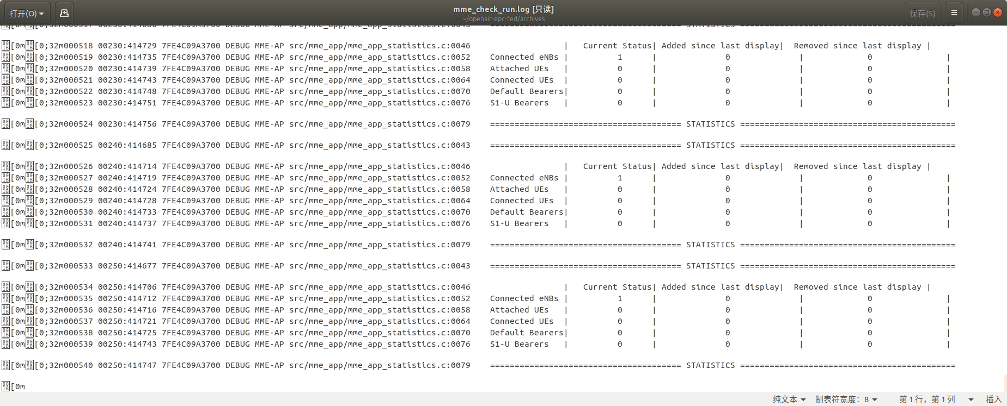Click 'Connected UEs' in log line 000529
This screenshot has height=406, width=1007.
[521, 201]
